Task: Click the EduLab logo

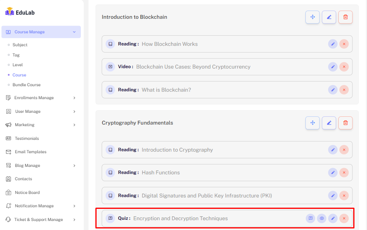Action: (20, 12)
